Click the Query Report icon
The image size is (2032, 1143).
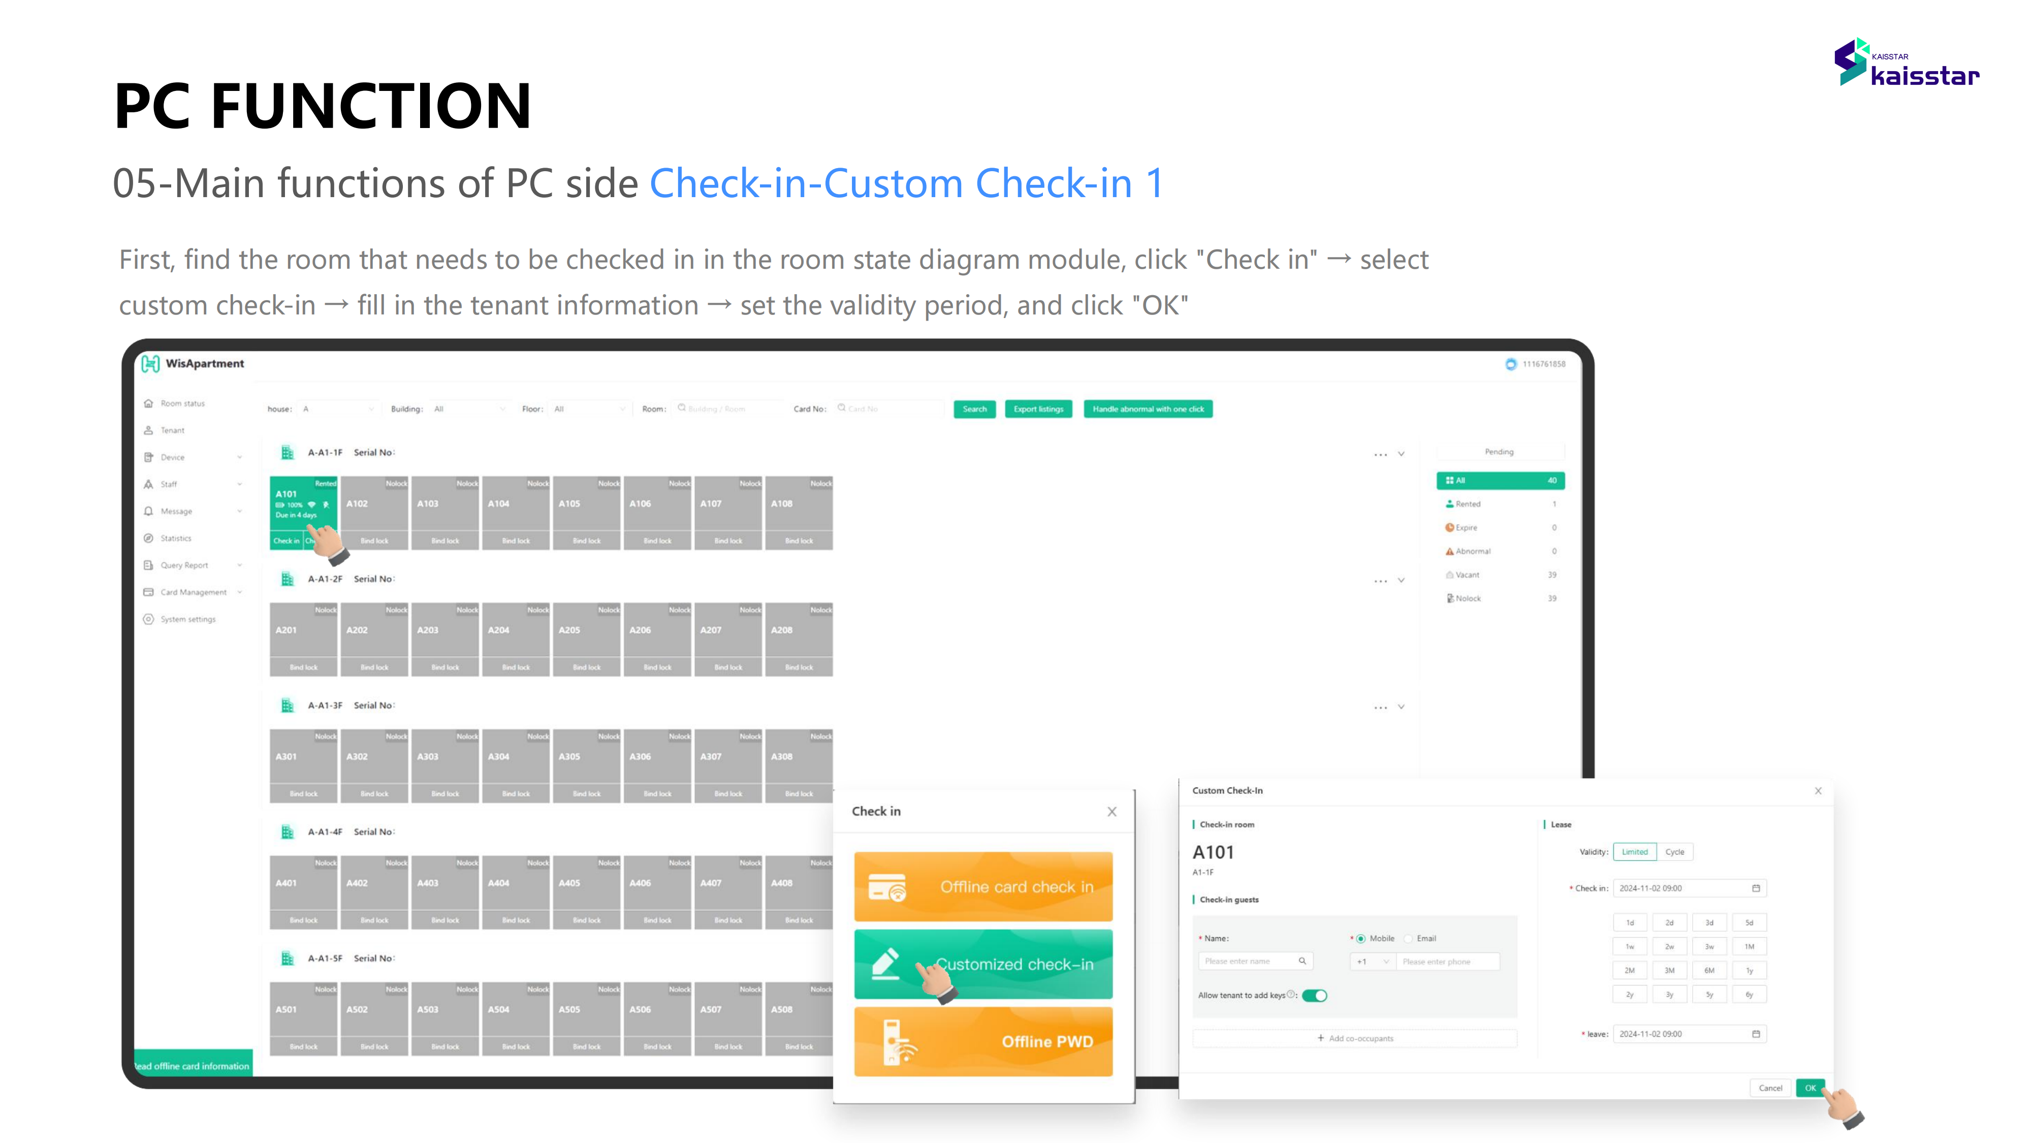coord(148,565)
